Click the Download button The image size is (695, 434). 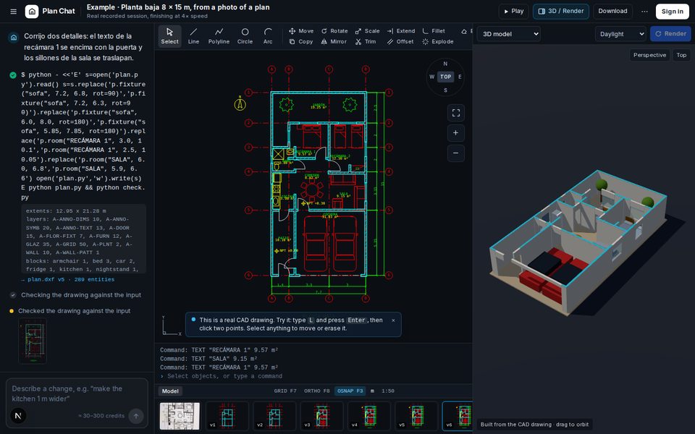(612, 11)
